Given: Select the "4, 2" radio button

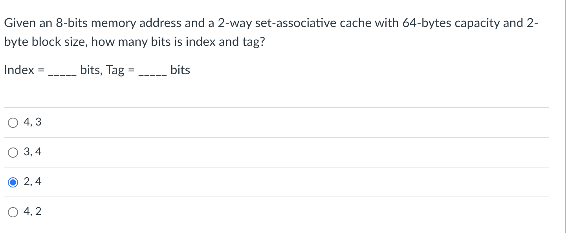Looking at the screenshot, I should tap(13, 212).
